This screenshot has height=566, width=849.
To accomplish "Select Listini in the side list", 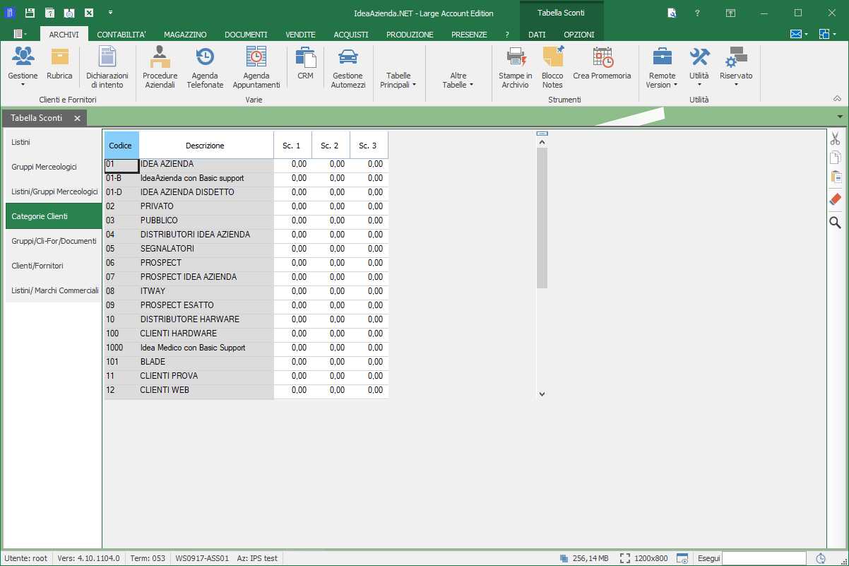I will pyautogui.click(x=54, y=142).
